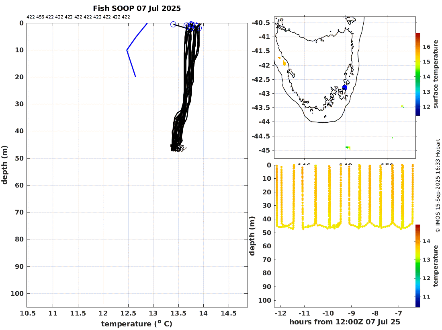Click the 'depth (m)' label of the left profile plot
The width and height of the screenshot is (442, 330).
(x=4, y=165)
